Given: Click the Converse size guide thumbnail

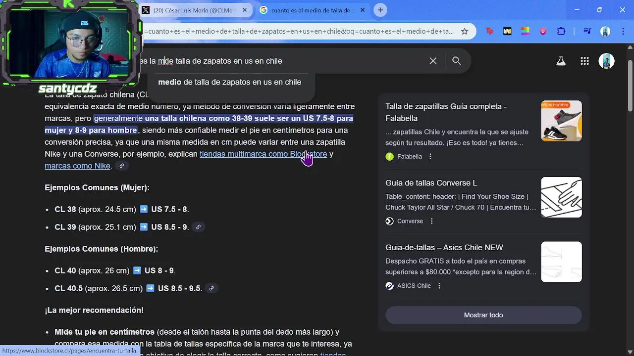Looking at the screenshot, I should [561, 197].
